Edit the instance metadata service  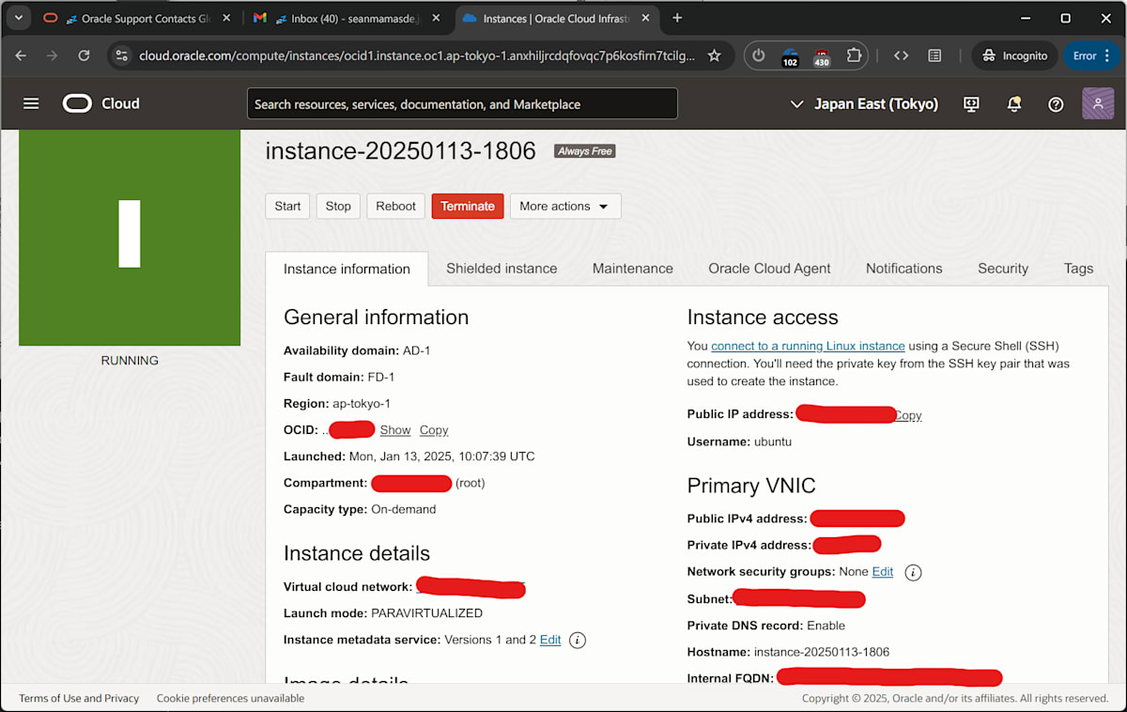(550, 641)
